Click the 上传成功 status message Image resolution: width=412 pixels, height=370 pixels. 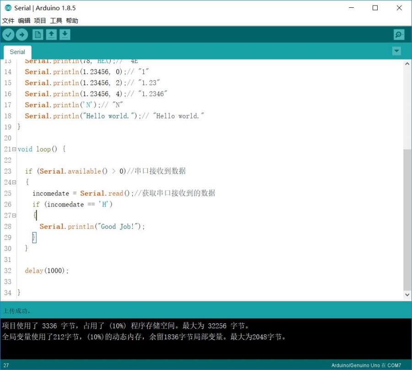coord(17,311)
